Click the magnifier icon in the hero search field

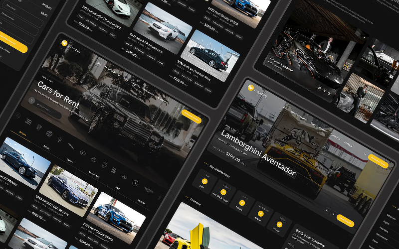[x=31, y=100]
